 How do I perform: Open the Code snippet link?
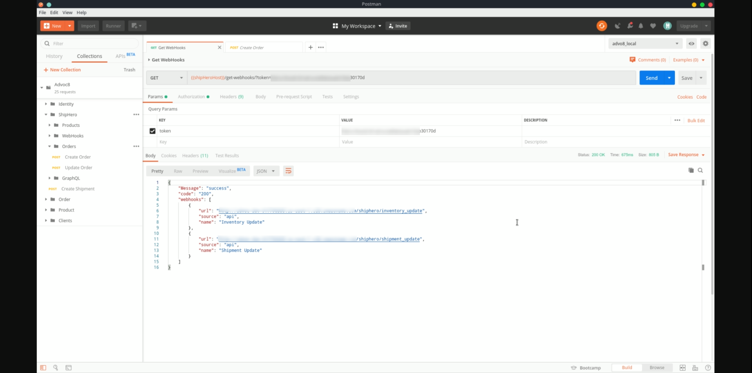[x=701, y=97]
